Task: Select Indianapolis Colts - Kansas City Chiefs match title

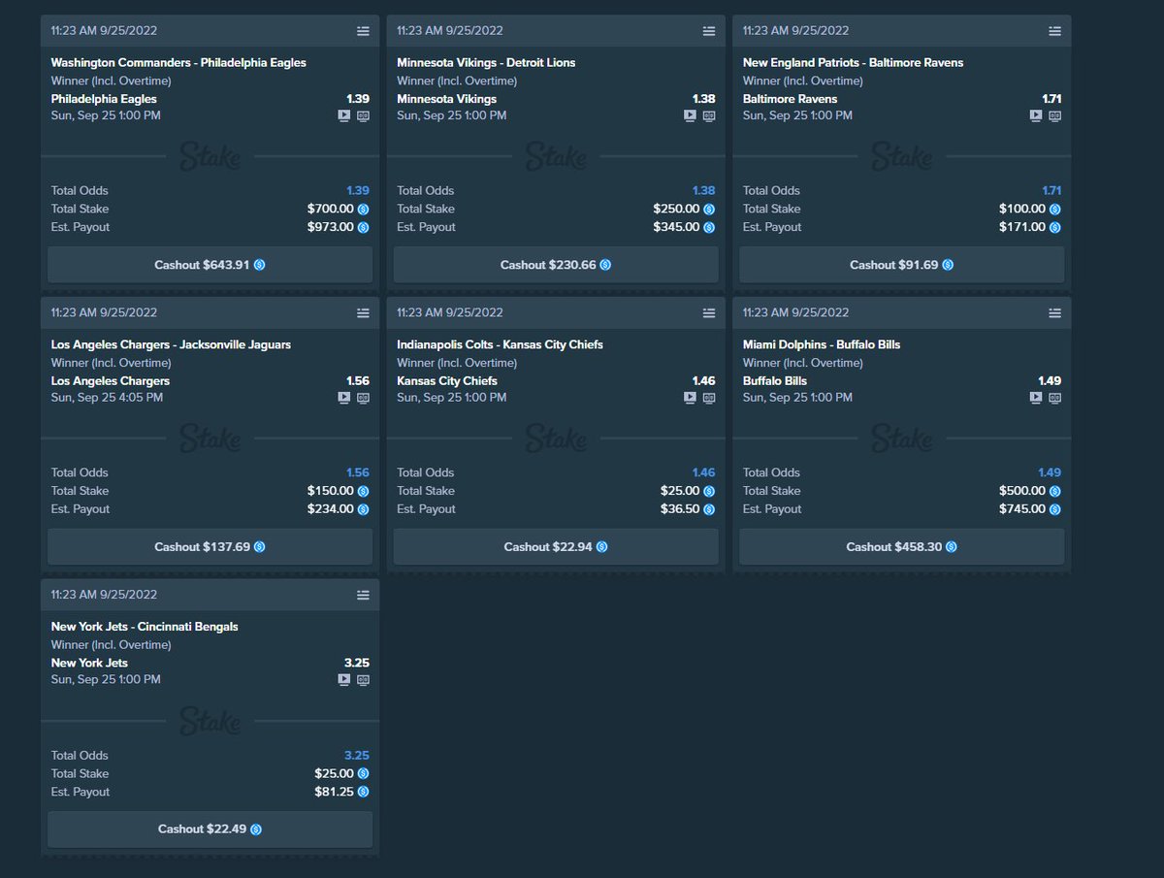Action: tap(500, 345)
